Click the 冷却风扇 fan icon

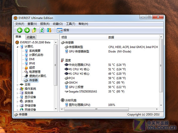coord(63,100)
